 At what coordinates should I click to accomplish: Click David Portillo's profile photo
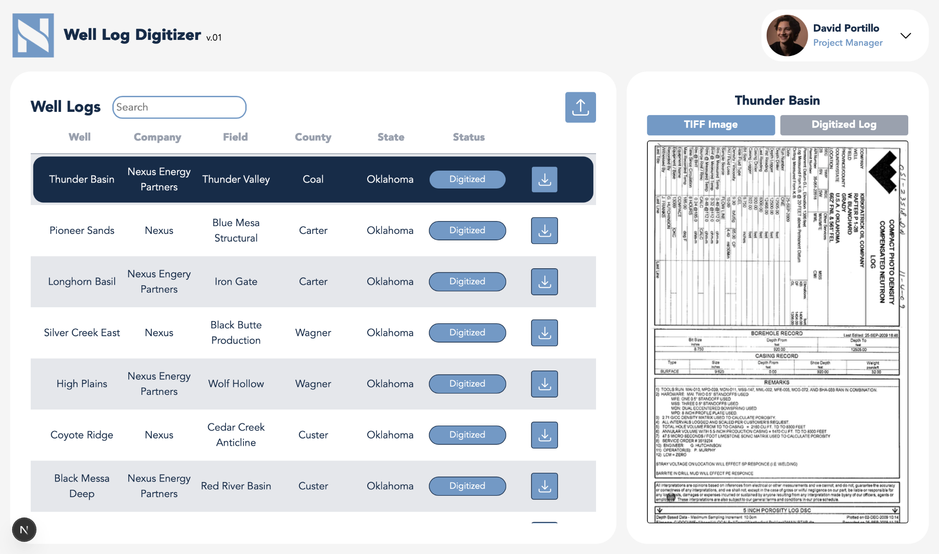787,36
